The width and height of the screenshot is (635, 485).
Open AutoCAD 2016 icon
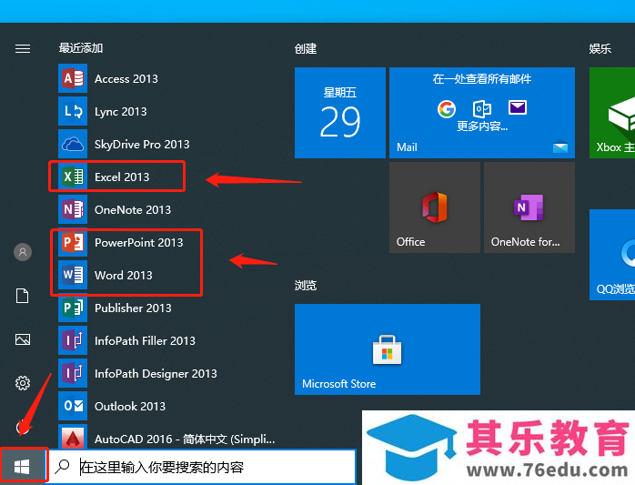point(73,436)
